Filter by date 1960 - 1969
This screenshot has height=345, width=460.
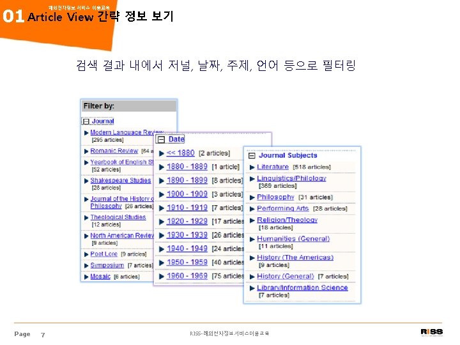pos(187,276)
